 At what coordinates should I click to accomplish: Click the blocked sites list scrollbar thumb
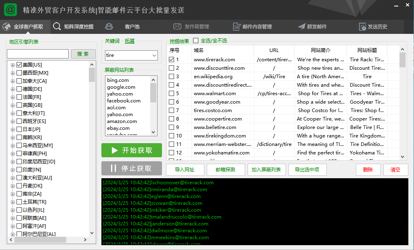pyautogui.click(x=153, y=93)
